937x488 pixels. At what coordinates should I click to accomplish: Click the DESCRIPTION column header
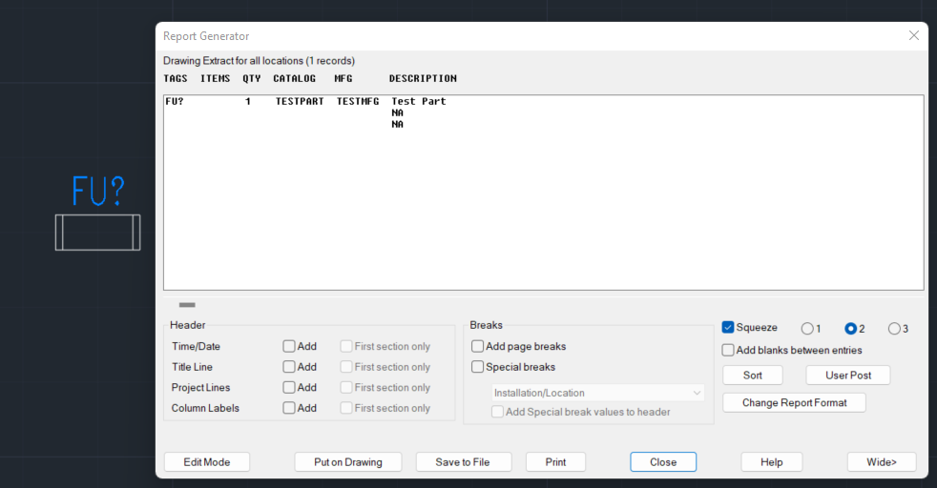point(423,78)
